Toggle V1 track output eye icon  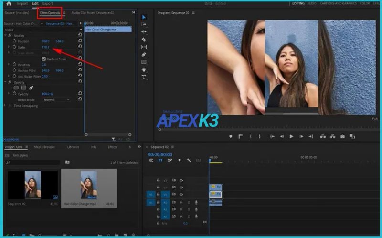coord(181,195)
